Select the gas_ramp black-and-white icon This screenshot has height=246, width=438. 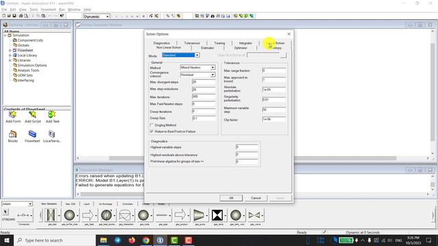coord(217,215)
